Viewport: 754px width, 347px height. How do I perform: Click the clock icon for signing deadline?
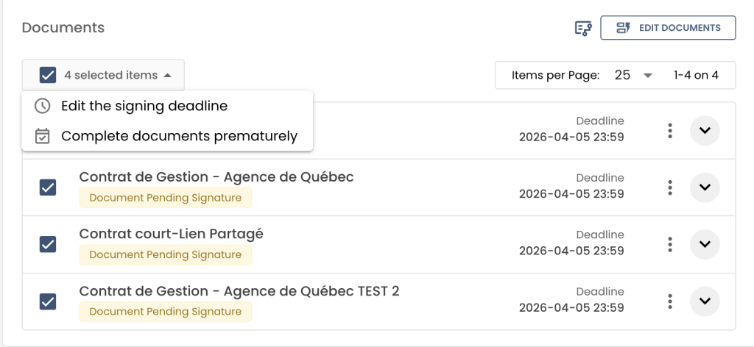coord(43,106)
